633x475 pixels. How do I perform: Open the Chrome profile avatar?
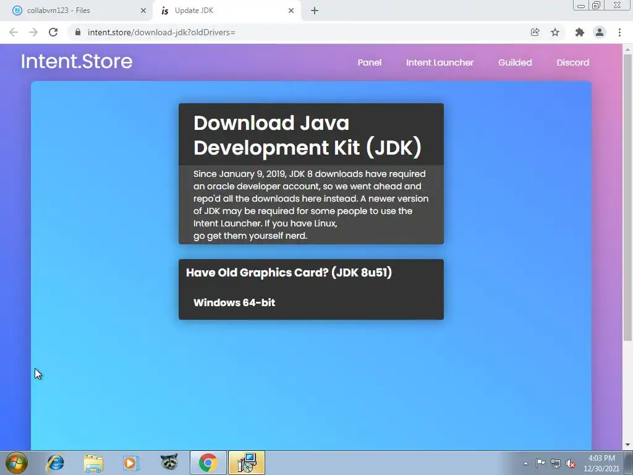point(600,32)
